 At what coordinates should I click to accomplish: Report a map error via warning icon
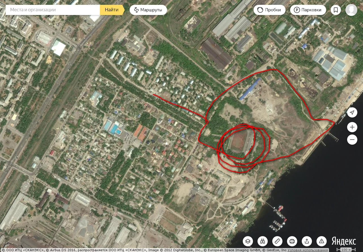(x=322, y=241)
